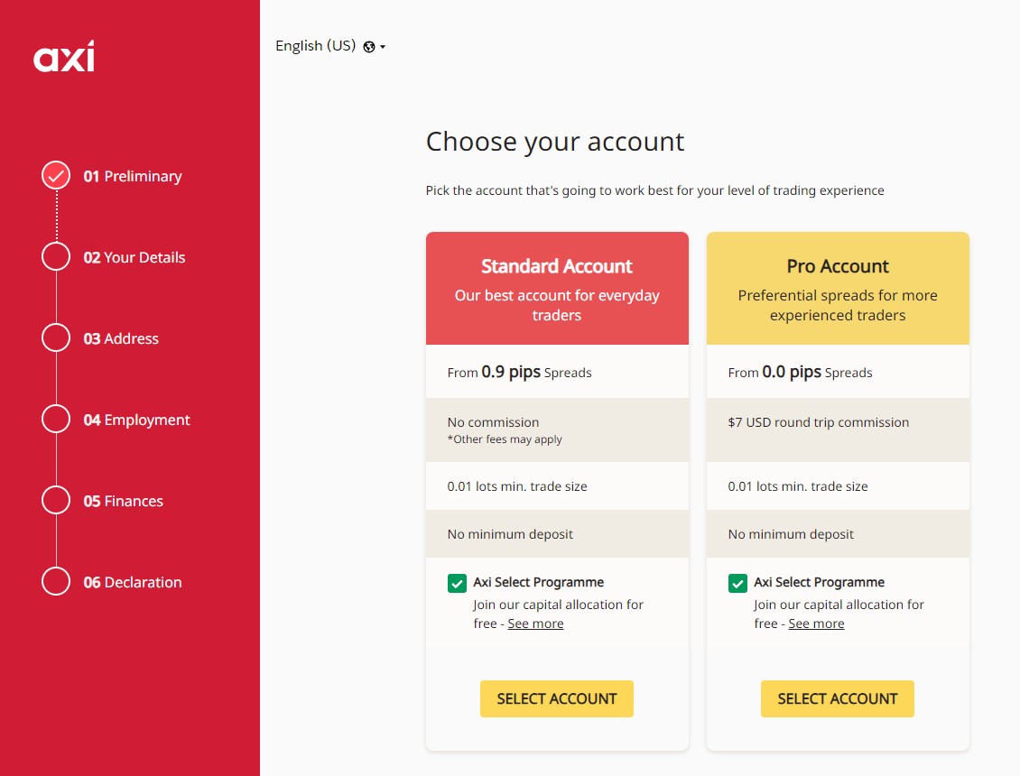Image resolution: width=1020 pixels, height=776 pixels.
Task: Click the completed Preliminary step checkmark circle
Action: coord(56,175)
